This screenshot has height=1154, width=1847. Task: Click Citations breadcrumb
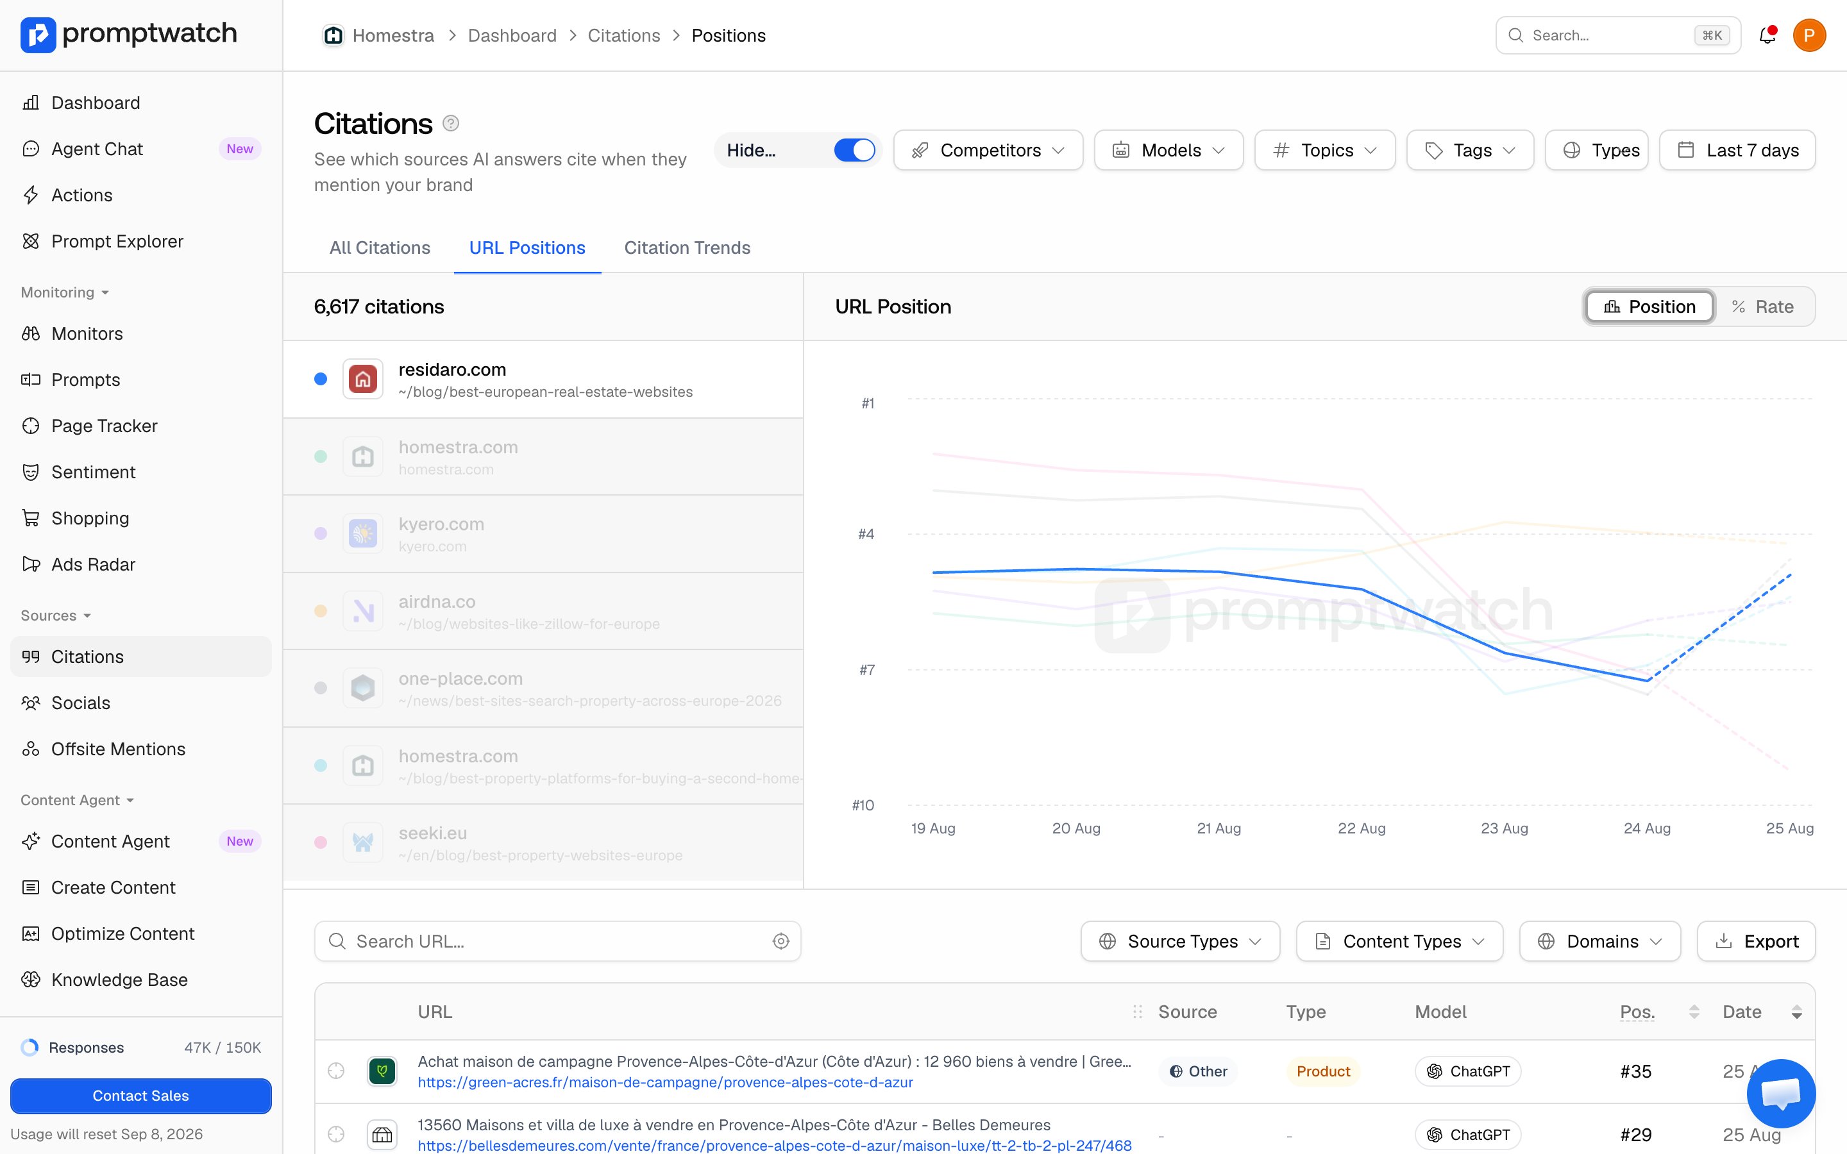coord(623,35)
